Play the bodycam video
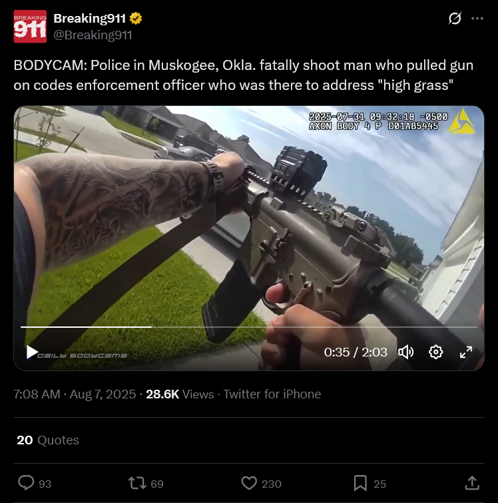Viewport: 498px width, 503px height. click(32, 352)
